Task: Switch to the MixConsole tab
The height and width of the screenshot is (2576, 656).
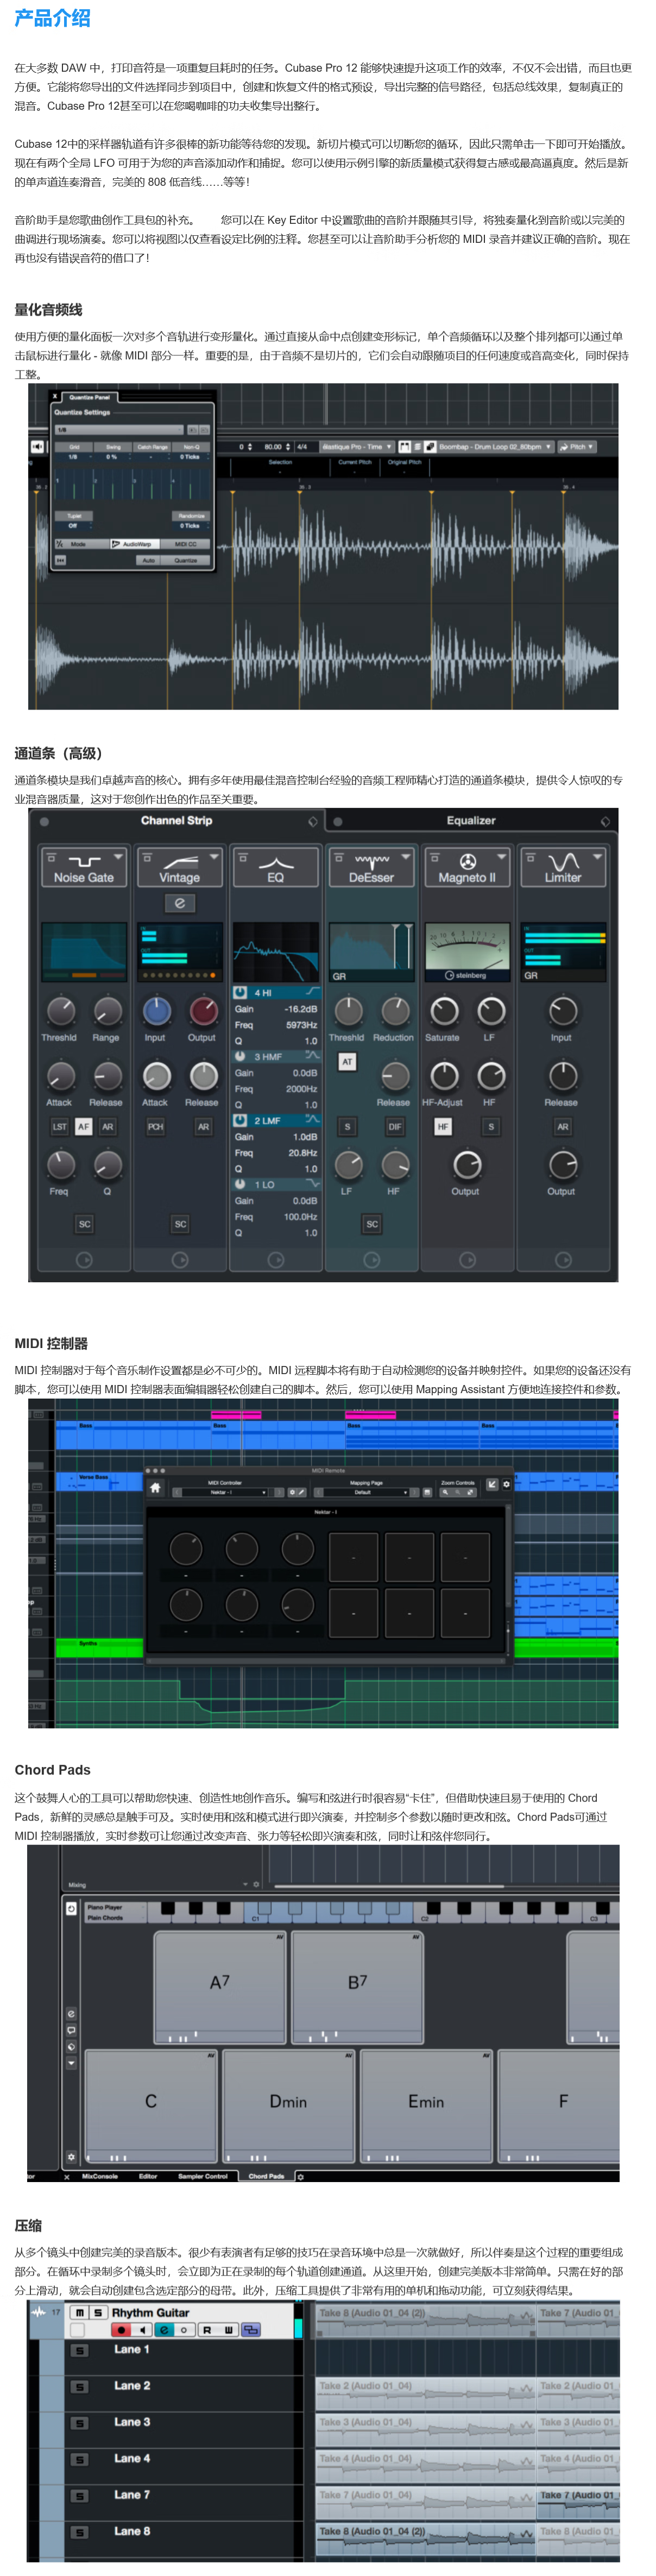Action: (99, 2176)
